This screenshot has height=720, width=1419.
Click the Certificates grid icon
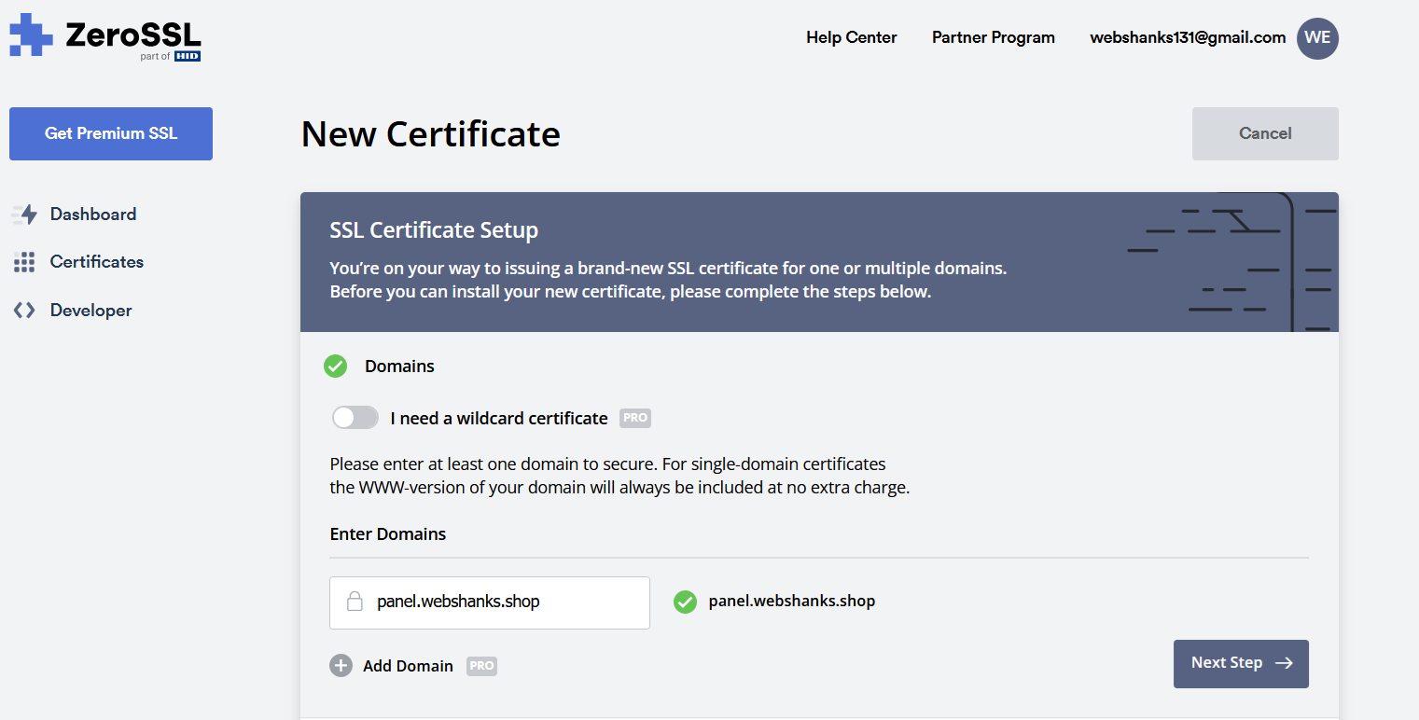(24, 262)
